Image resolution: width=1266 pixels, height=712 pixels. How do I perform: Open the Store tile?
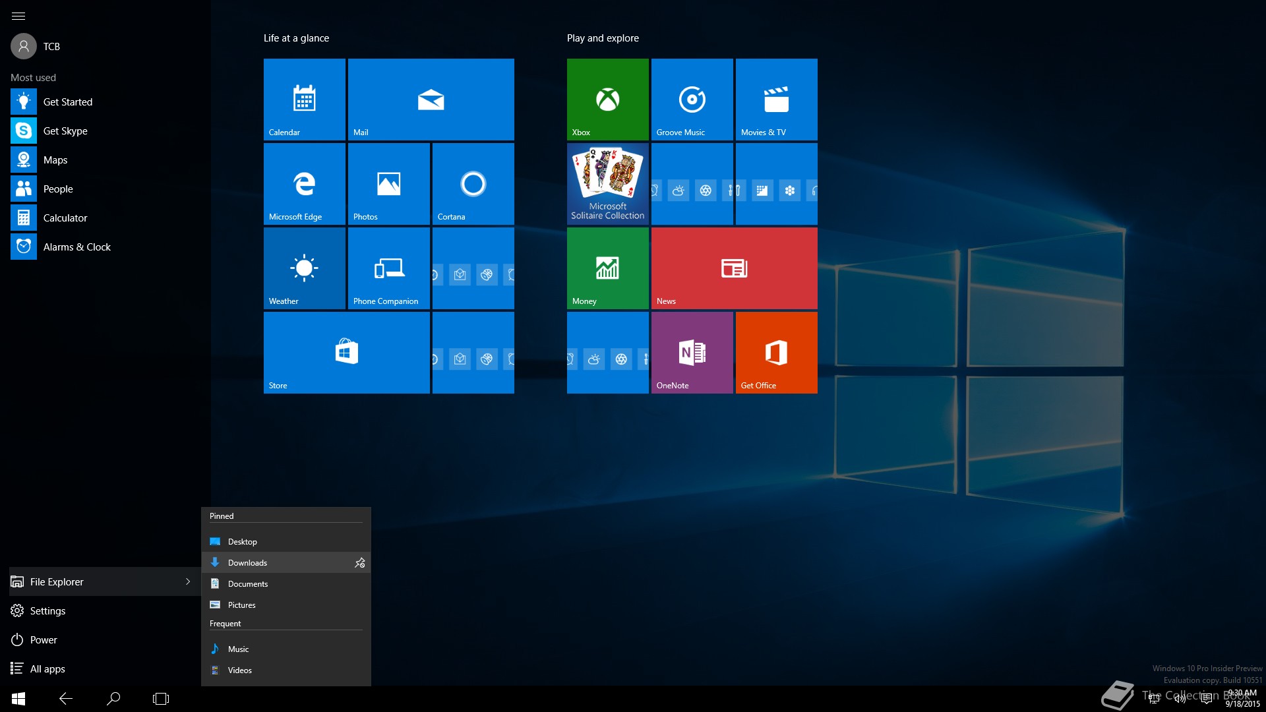(x=347, y=353)
